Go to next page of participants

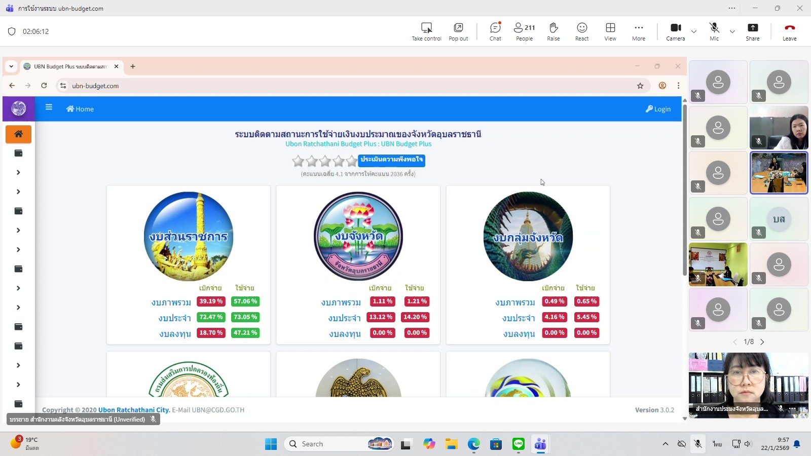pyautogui.click(x=762, y=342)
